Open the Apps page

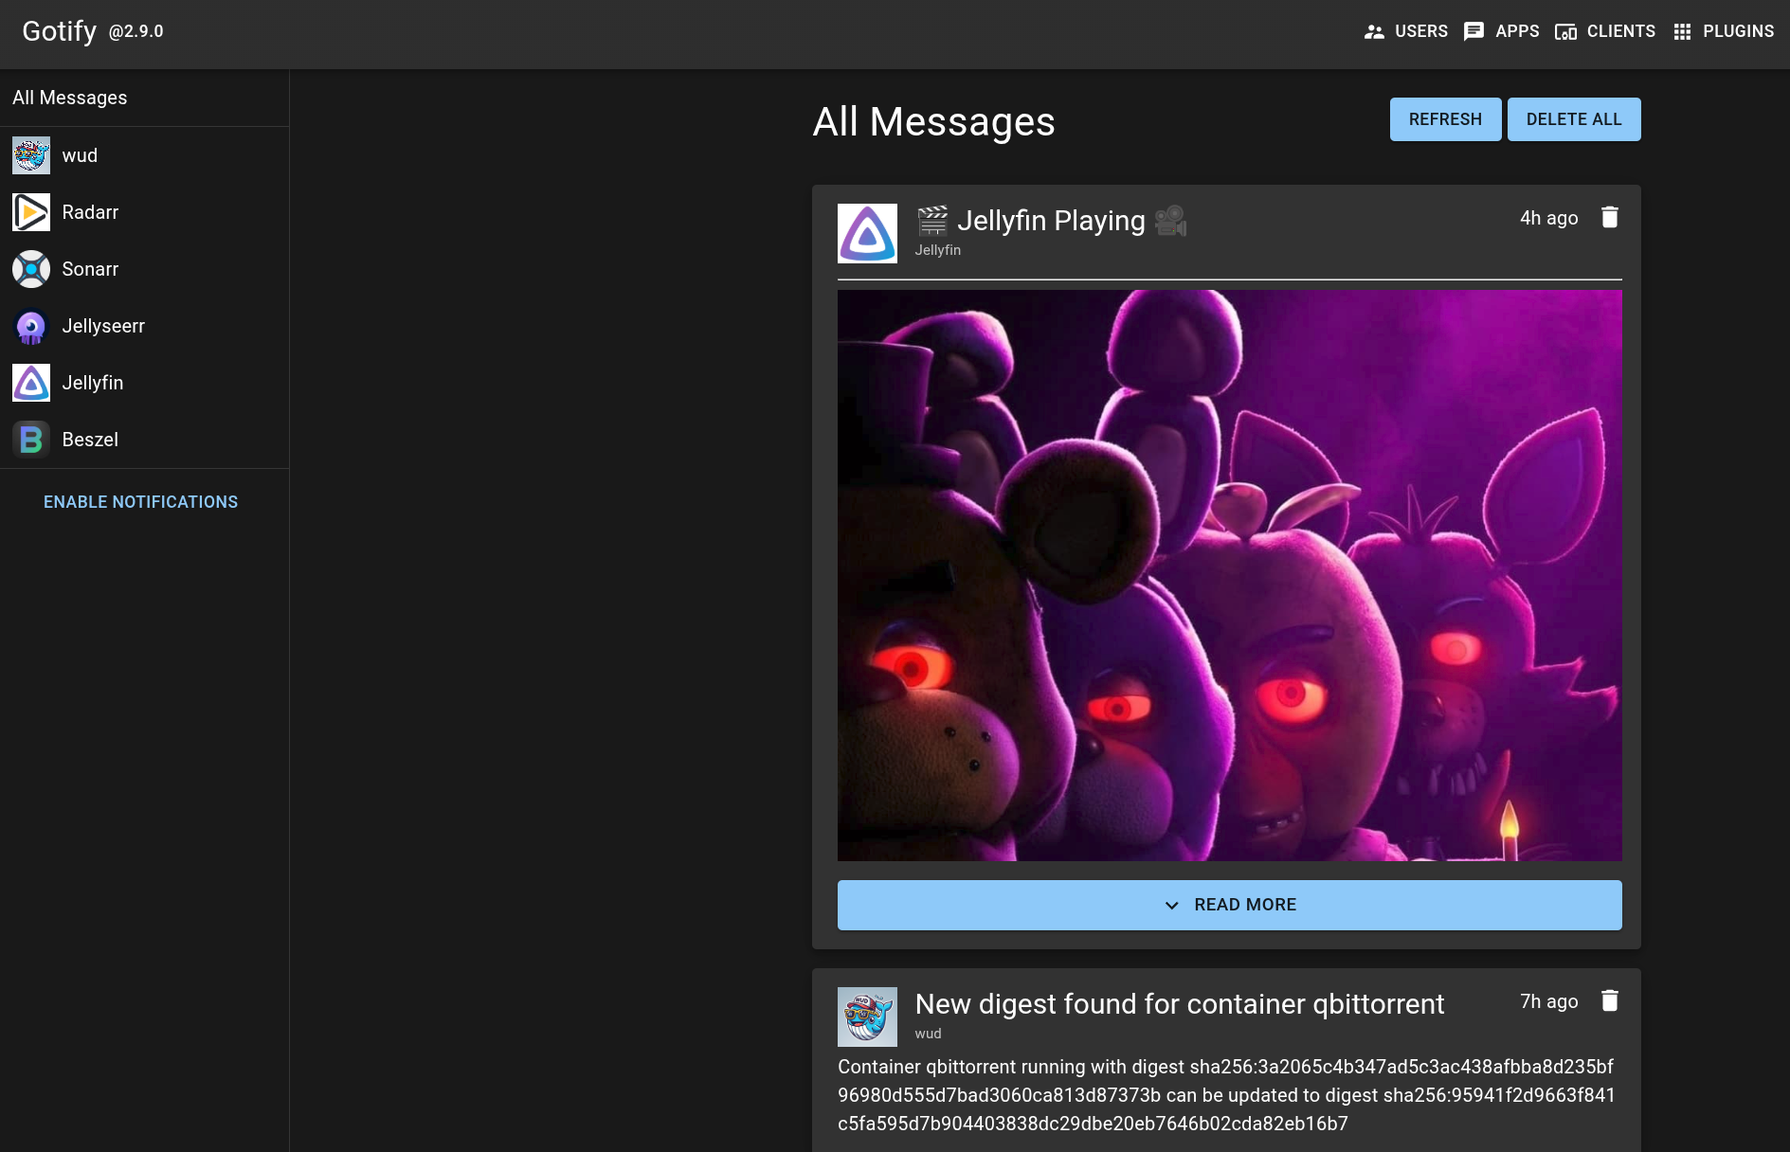[1502, 31]
